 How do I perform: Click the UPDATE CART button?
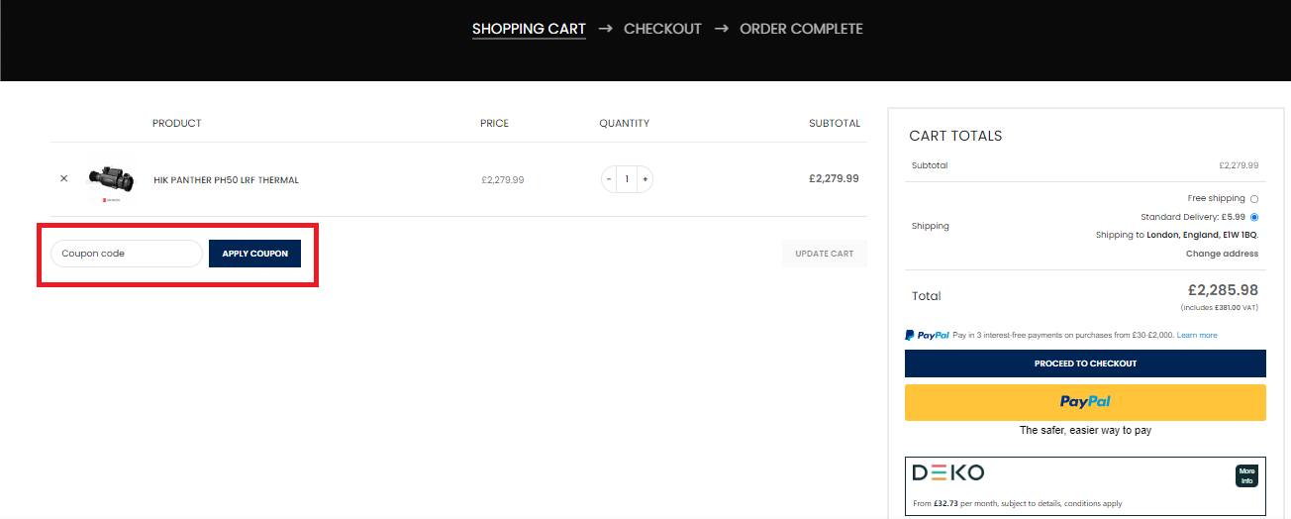[825, 254]
